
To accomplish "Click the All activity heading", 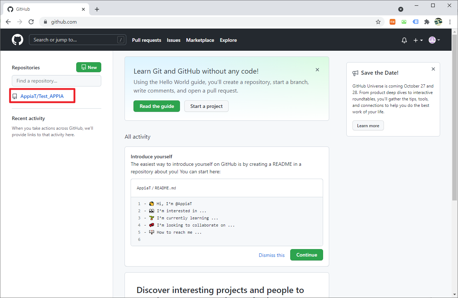I will coord(137,136).
